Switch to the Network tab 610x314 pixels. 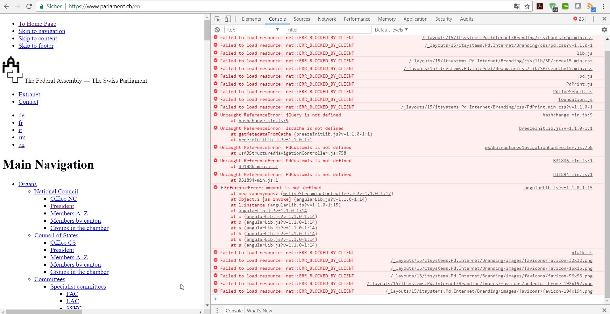(326, 19)
